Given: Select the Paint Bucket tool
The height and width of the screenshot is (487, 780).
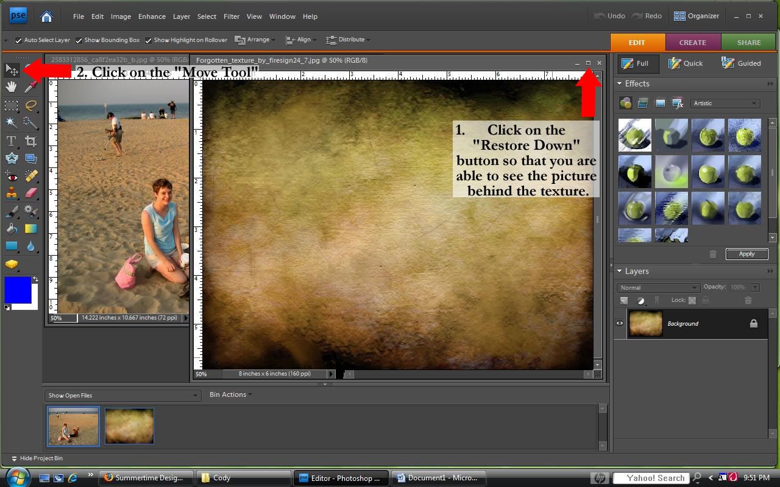Looking at the screenshot, I should [x=12, y=229].
